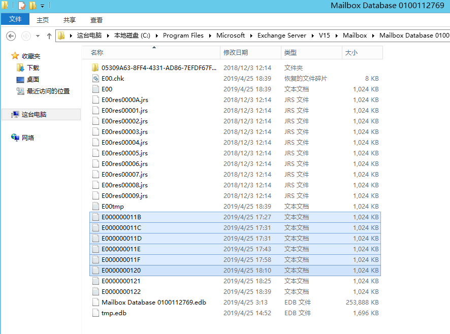Click the folder icon in the address bar

(61, 36)
